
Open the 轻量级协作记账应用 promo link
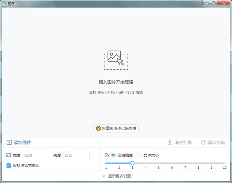(x=116, y=128)
